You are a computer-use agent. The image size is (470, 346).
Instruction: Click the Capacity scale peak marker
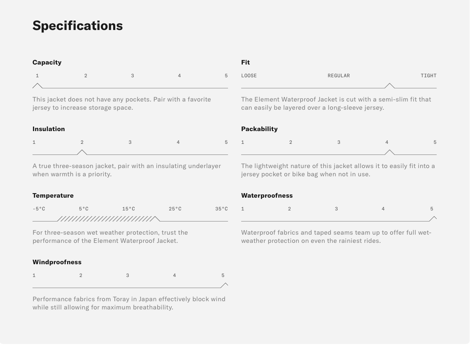coord(37,85)
